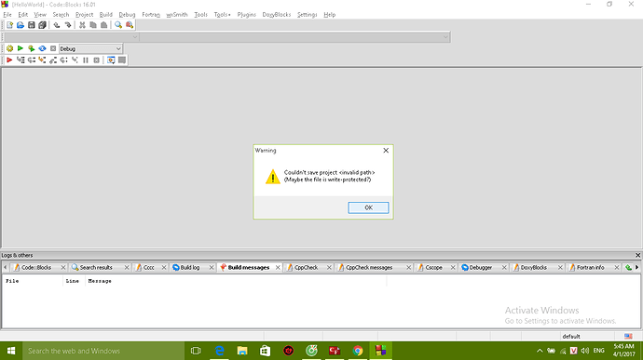Open Chrome from the Windows taskbar
This screenshot has height=360, width=643.
pyautogui.click(x=358, y=351)
